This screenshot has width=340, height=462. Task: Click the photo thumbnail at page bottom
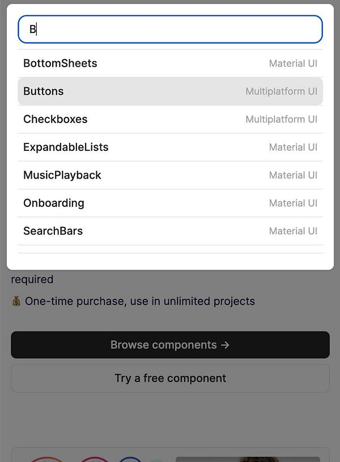pyautogui.click(x=248, y=459)
